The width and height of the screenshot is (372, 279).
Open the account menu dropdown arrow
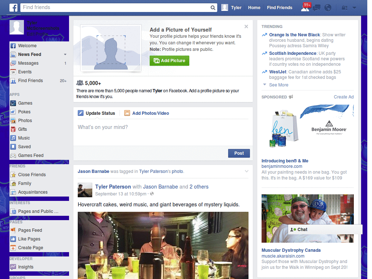click(355, 8)
